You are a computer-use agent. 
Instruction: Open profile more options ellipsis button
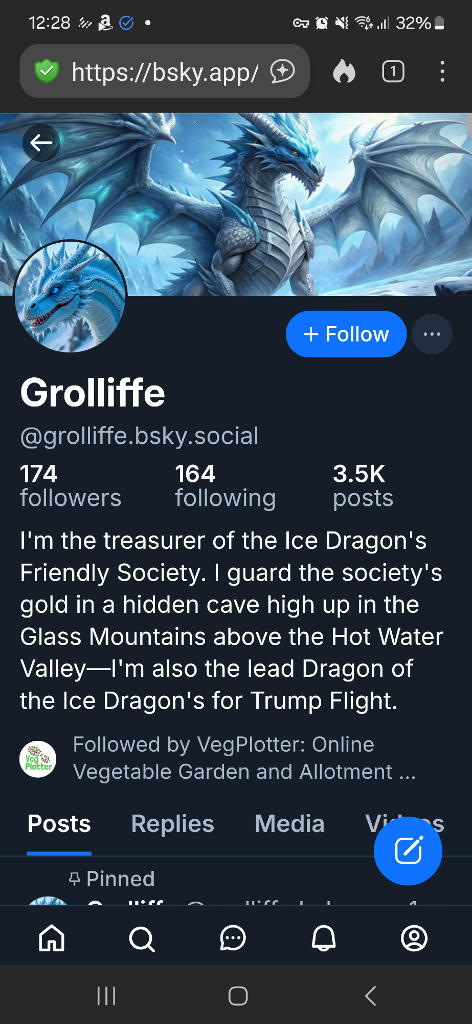pos(432,334)
